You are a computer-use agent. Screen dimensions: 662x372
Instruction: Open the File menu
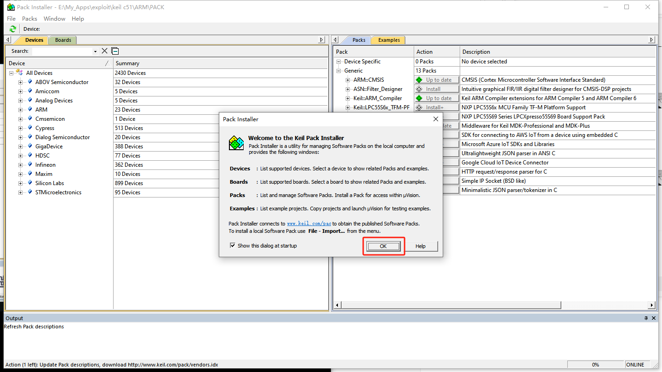pyautogui.click(x=11, y=18)
